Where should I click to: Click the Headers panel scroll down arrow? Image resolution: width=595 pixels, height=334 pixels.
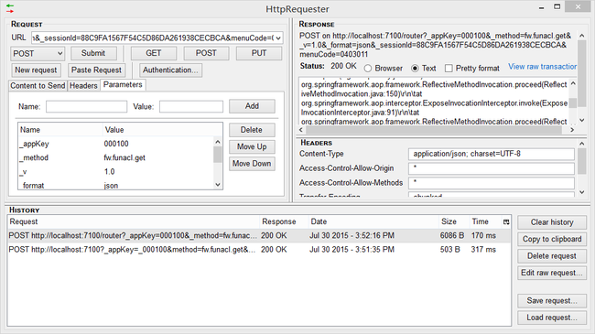click(x=581, y=192)
